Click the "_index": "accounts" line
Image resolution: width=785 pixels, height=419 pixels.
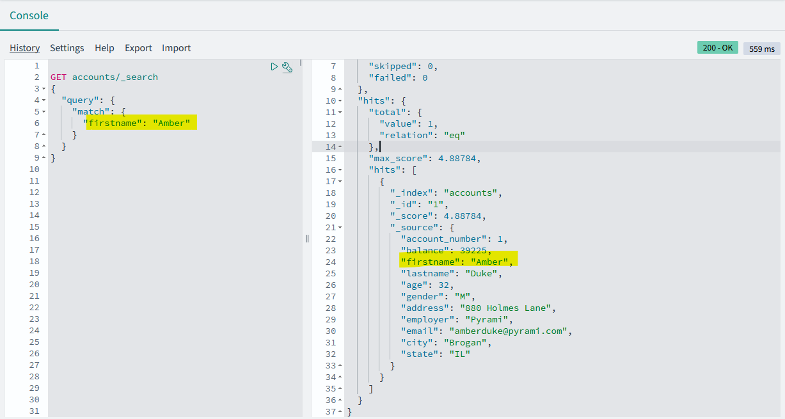tap(446, 193)
